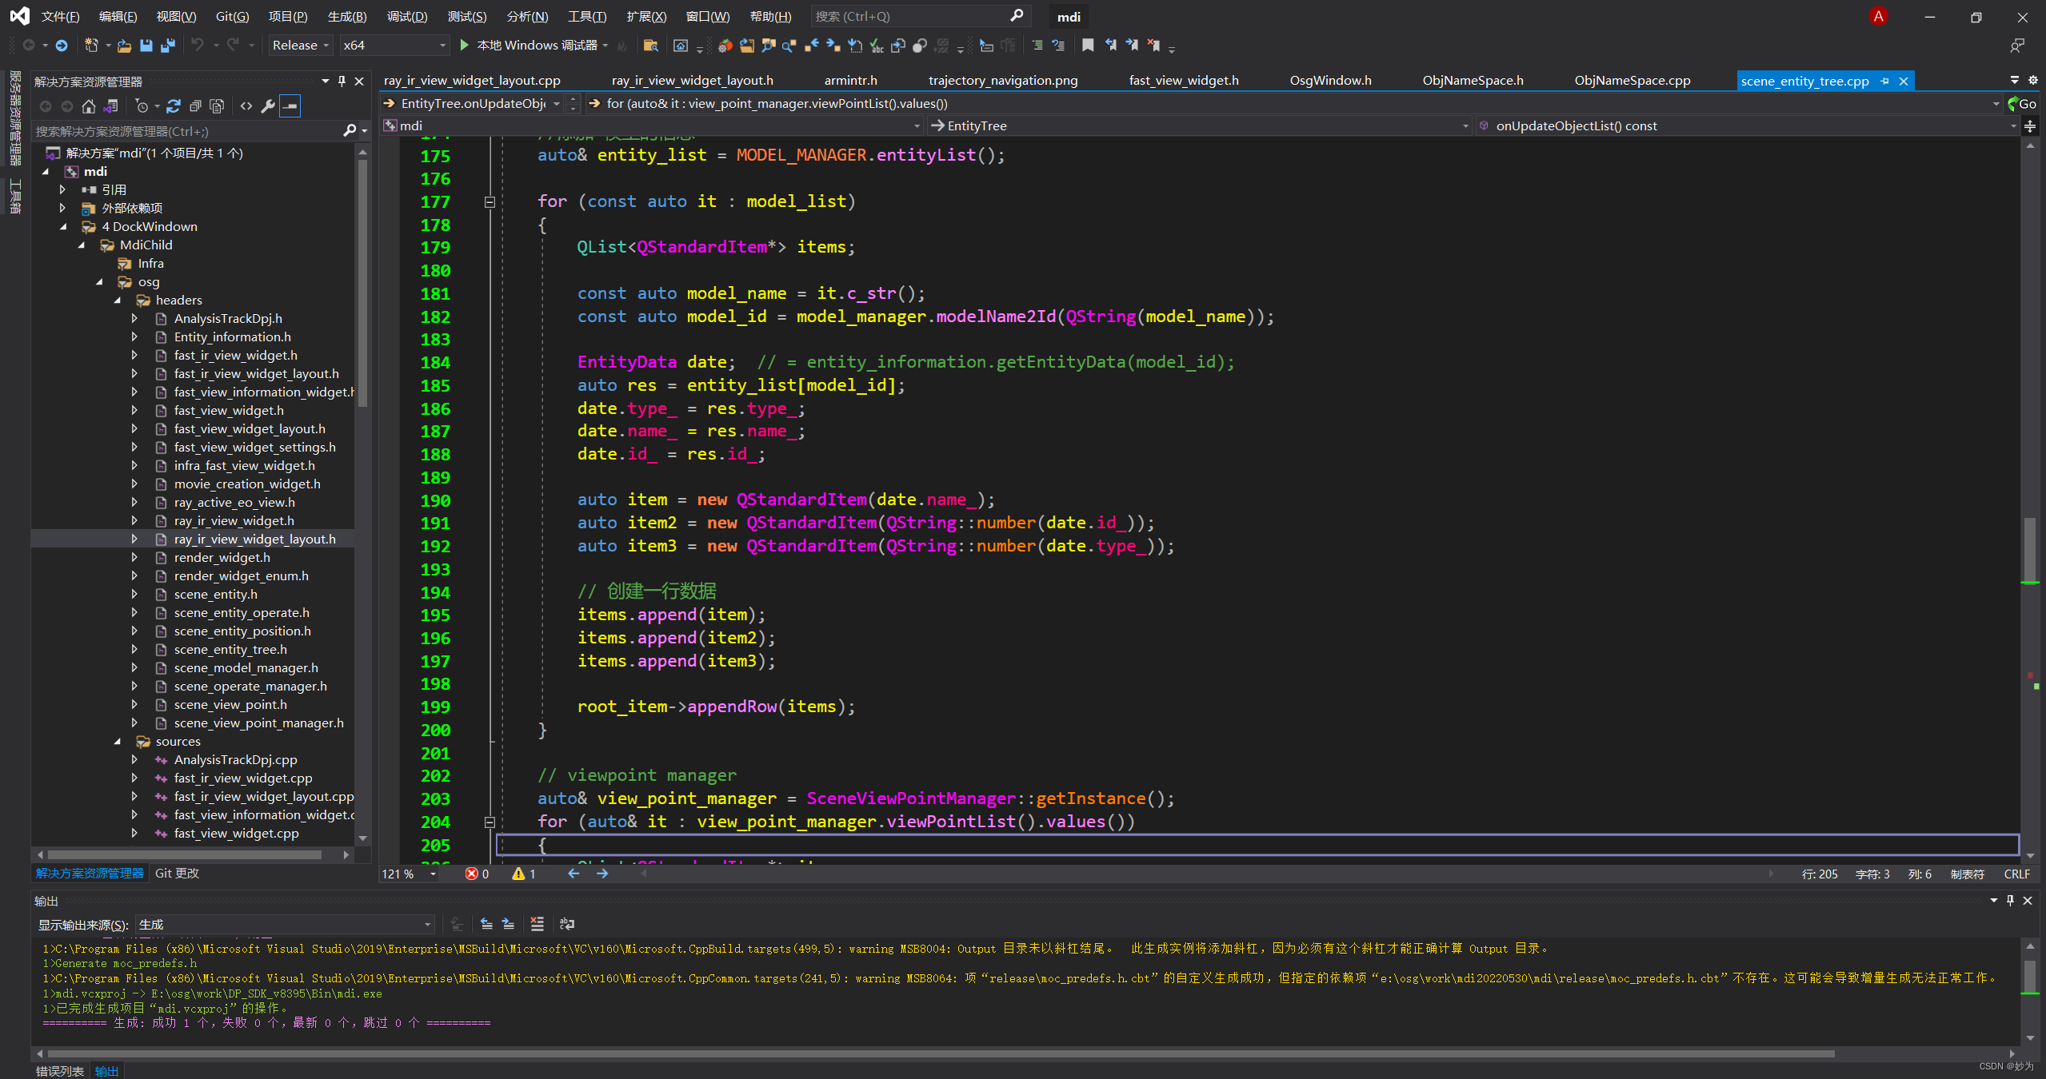The image size is (2046, 1079).
Task: Go to previous message in Output panel
Action: (486, 925)
